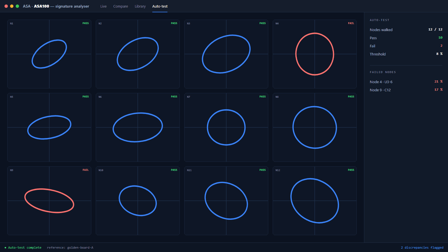Switch to the Live tab

tap(103, 6)
